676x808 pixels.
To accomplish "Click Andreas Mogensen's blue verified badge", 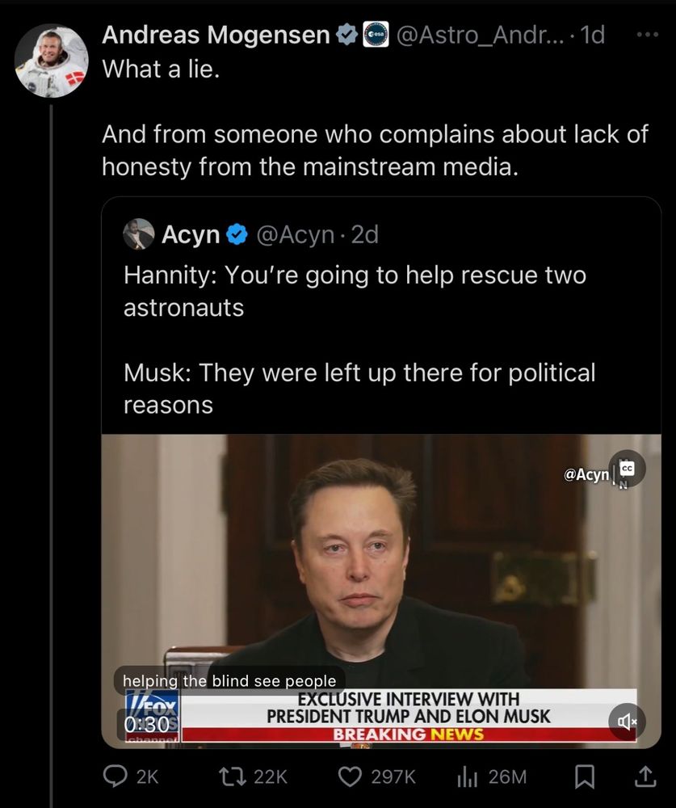I will pyautogui.click(x=346, y=36).
